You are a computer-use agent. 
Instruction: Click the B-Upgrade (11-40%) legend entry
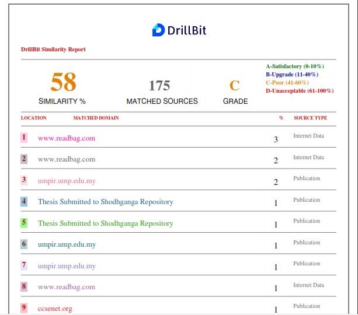292,75
